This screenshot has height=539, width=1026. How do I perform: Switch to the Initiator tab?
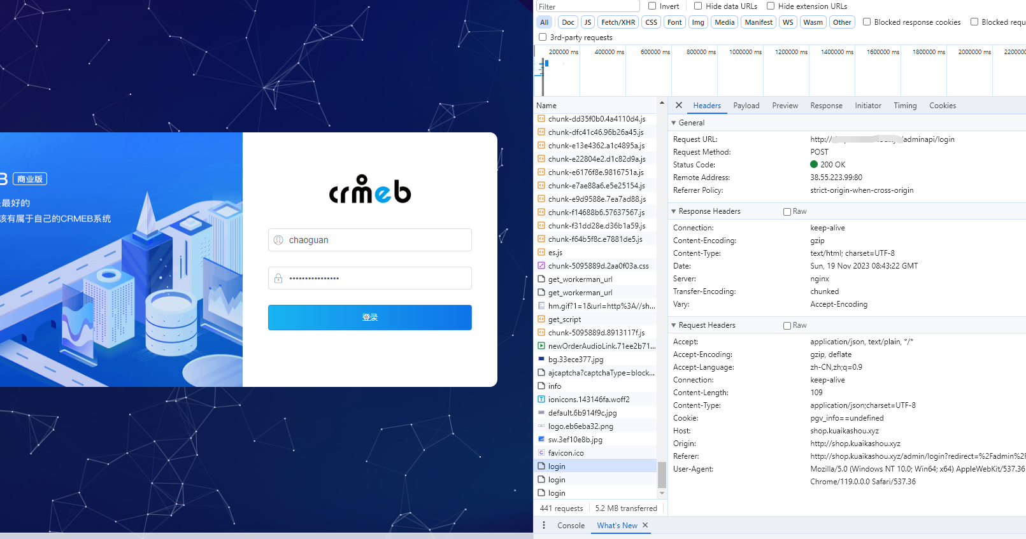(x=868, y=106)
